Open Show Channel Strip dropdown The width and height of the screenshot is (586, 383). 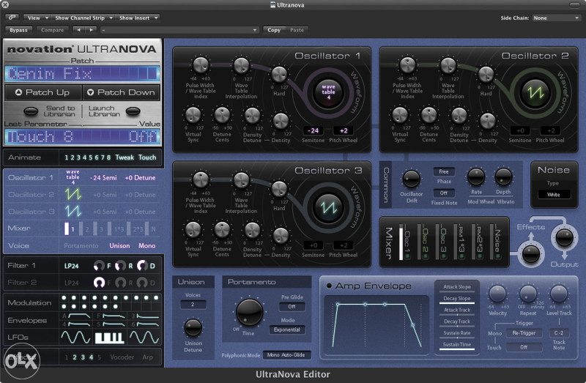pyautogui.click(x=84, y=18)
